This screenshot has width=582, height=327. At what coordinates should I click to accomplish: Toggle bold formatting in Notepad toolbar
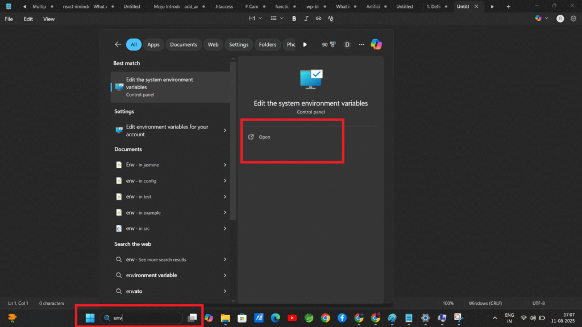[x=294, y=19]
